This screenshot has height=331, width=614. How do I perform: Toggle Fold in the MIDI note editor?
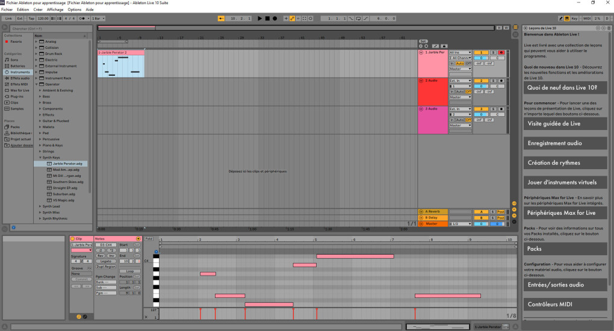[x=149, y=238]
